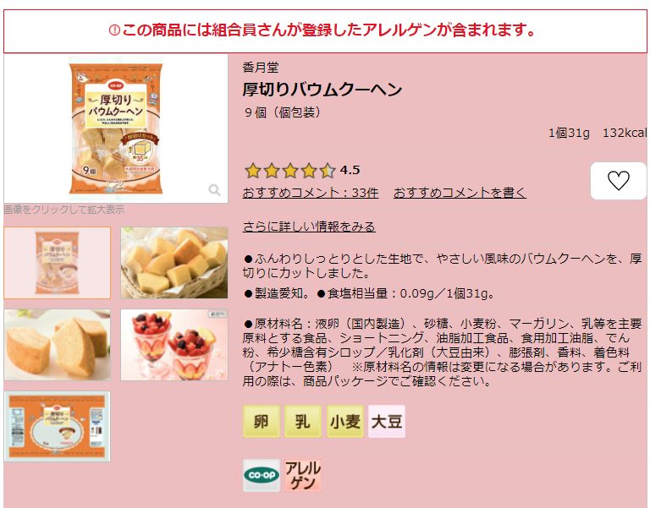This screenshot has width=650, height=508.
Task: Click the five-star rating display
Action: tap(289, 171)
